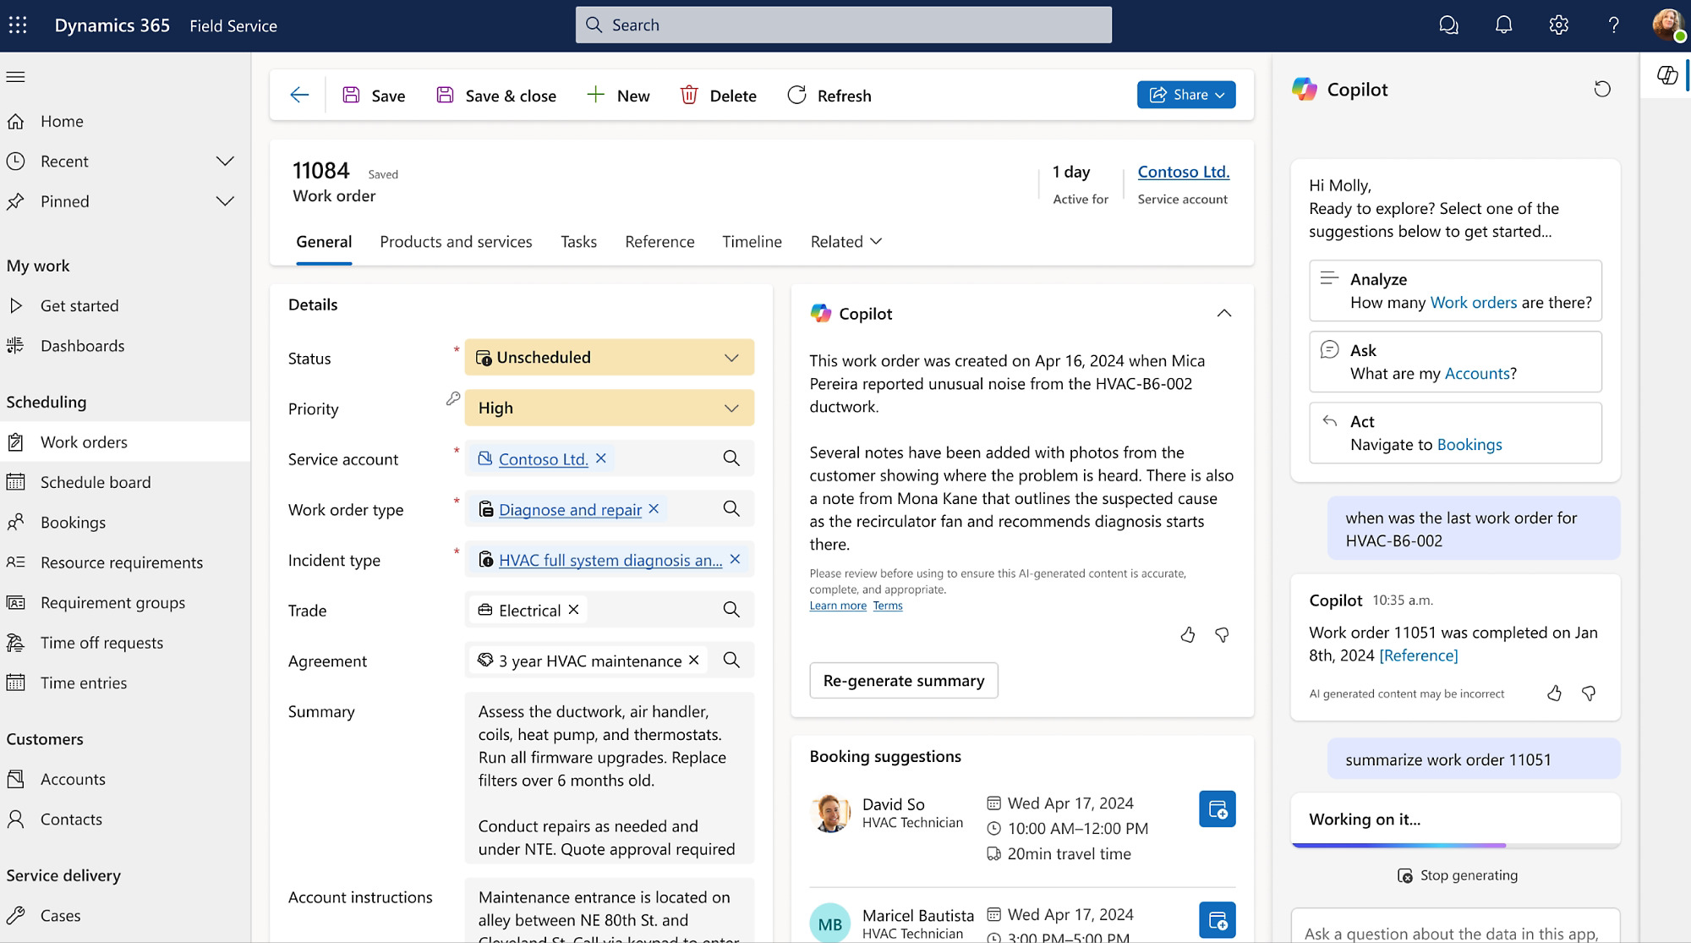The height and width of the screenshot is (943, 1691).
Task: Click the booking schedule icon for Maricel Bautista
Action: pyautogui.click(x=1217, y=920)
